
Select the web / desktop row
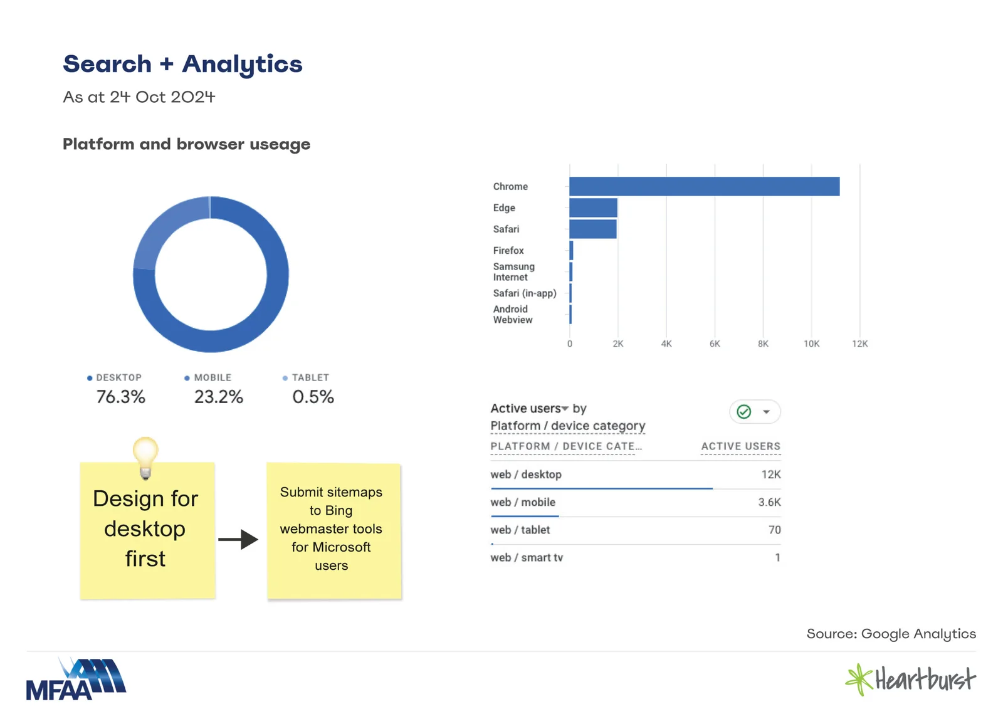click(x=635, y=475)
